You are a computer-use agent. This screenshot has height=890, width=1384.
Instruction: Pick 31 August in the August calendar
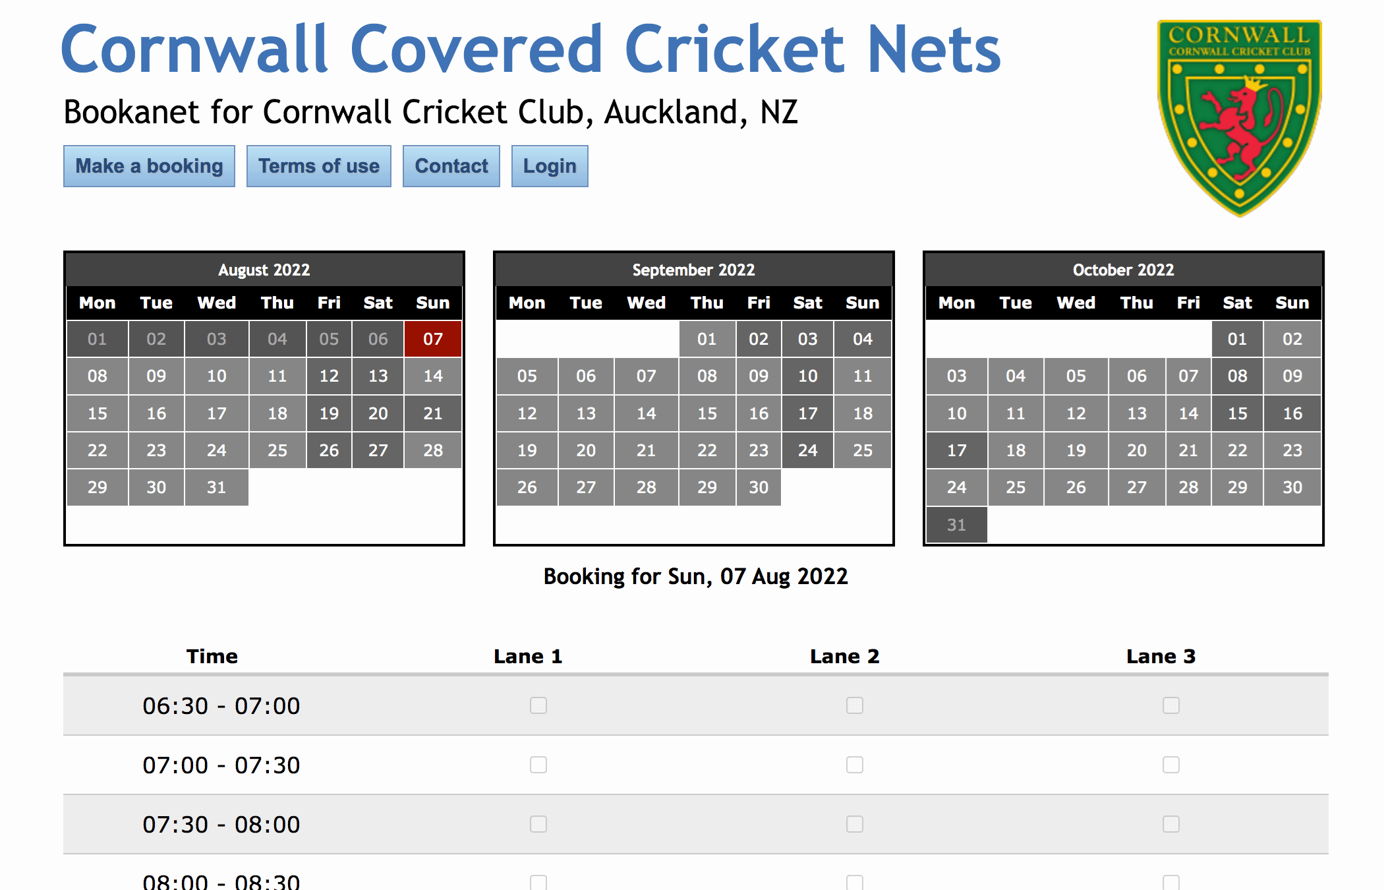point(216,487)
